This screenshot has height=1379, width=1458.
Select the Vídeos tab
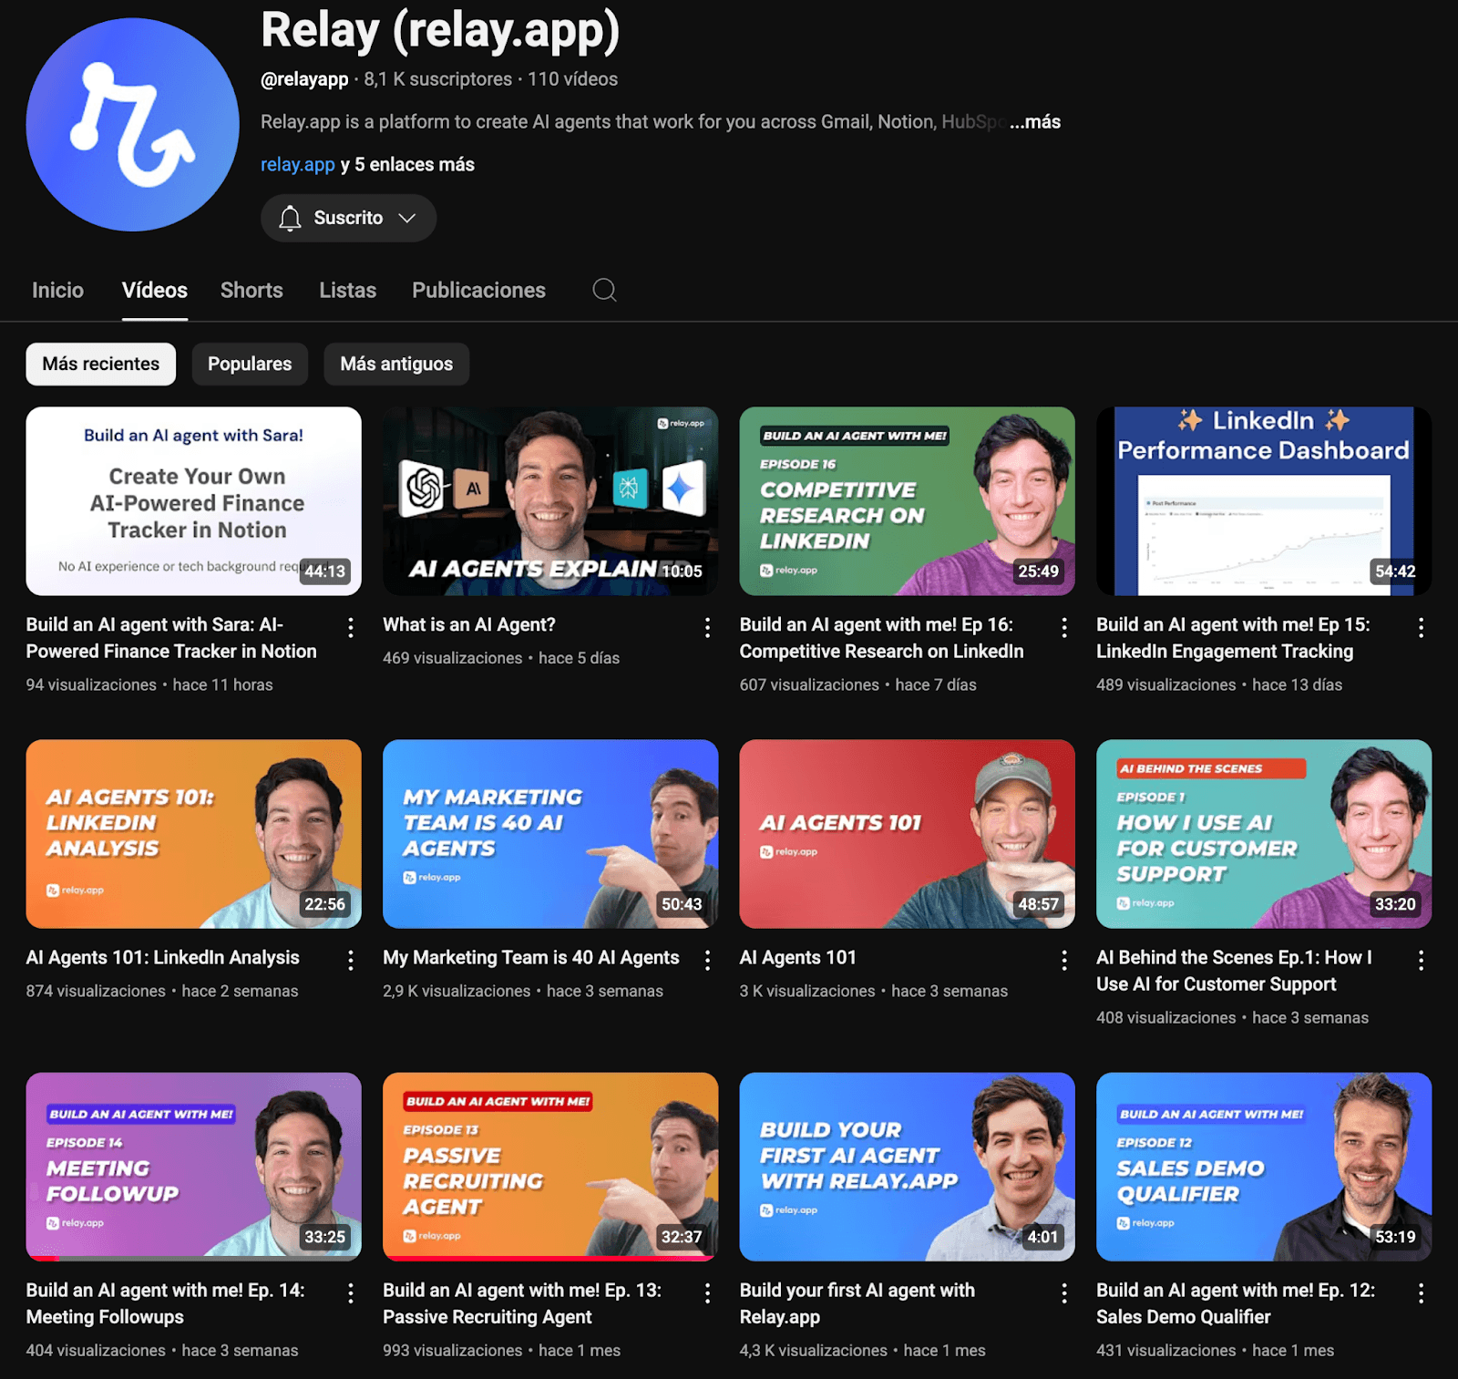coord(155,291)
